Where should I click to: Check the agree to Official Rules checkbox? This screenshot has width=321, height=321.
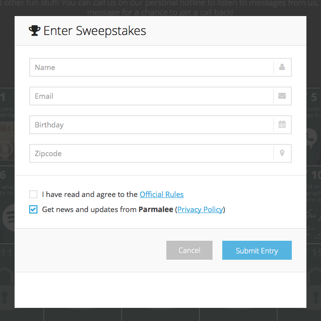click(x=33, y=194)
